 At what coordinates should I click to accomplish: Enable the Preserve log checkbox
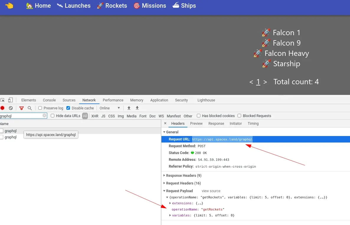[x=40, y=108]
